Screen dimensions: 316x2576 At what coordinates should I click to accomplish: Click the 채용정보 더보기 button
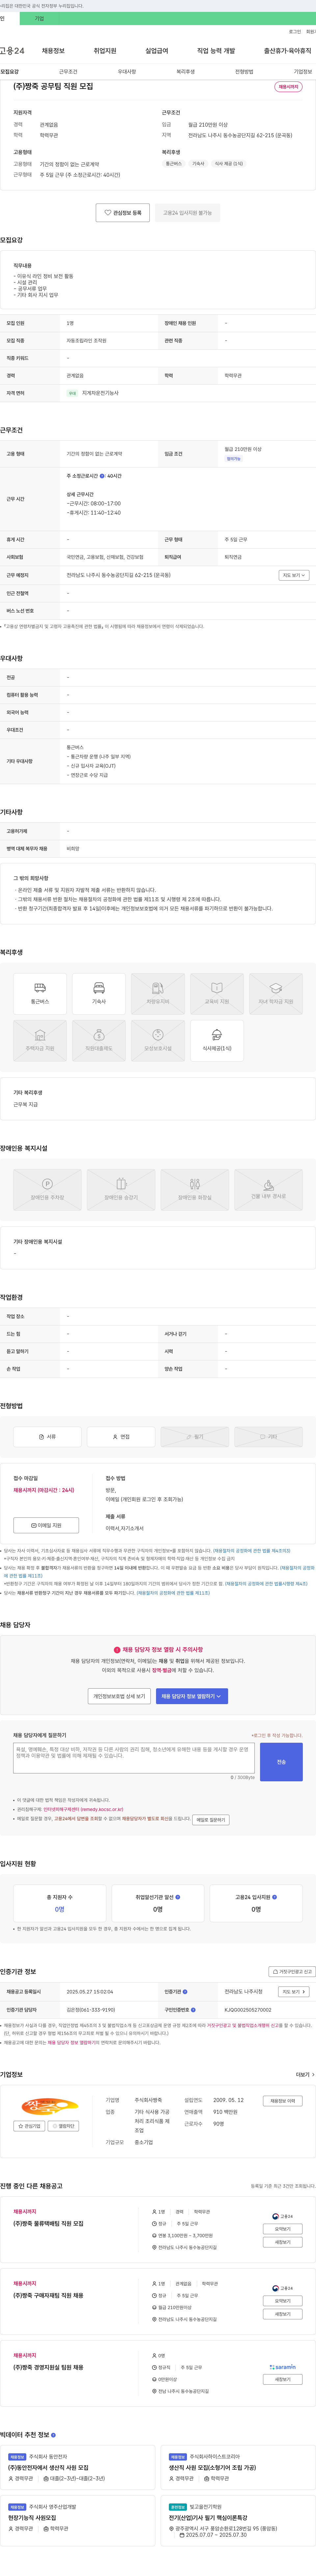click(x=283, y=2101)
